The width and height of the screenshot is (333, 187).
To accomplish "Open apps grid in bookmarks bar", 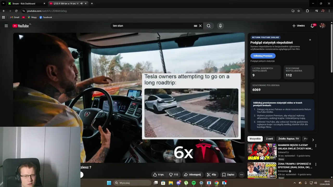I will pos(3,17).
